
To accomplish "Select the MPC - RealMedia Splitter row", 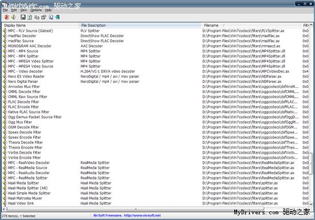I will [156, 178].
